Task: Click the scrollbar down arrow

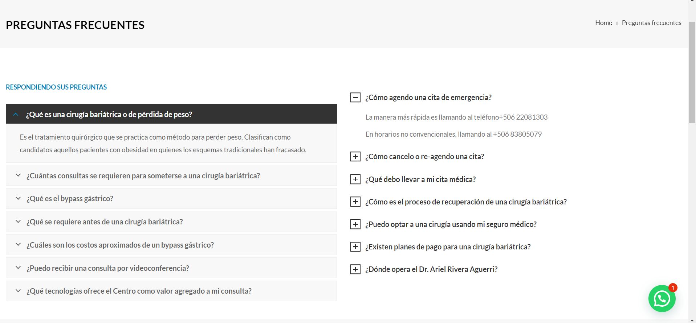Action: click(692, 321)
